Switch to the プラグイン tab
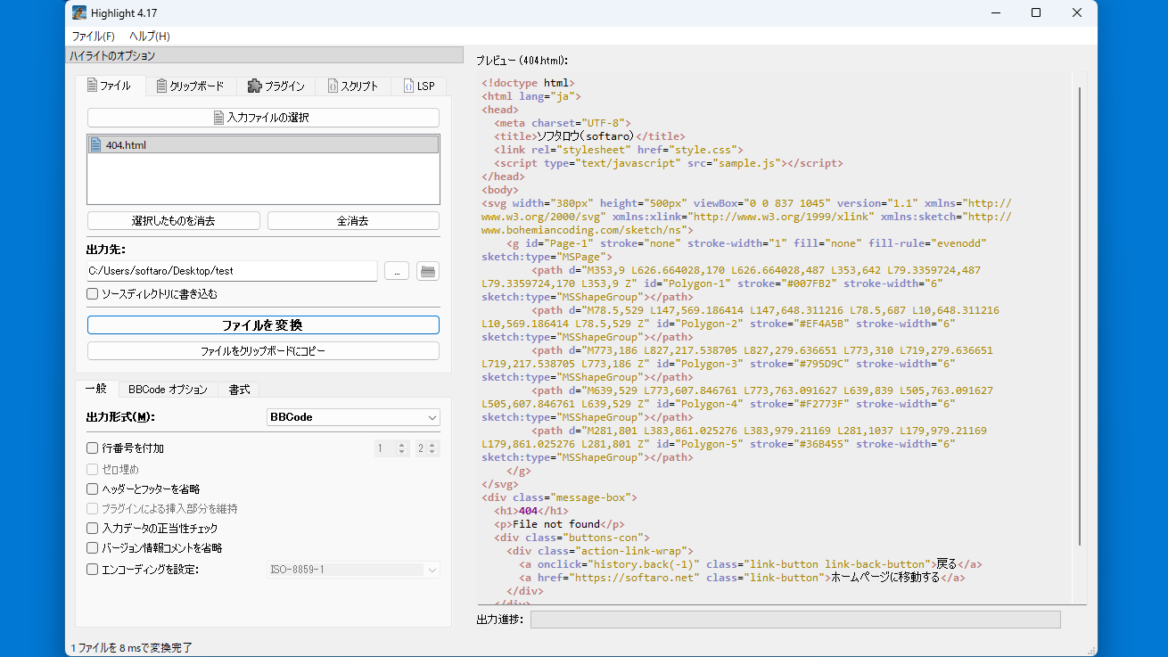Screen dimensions: 1168x657 click(x=276, y=86)
